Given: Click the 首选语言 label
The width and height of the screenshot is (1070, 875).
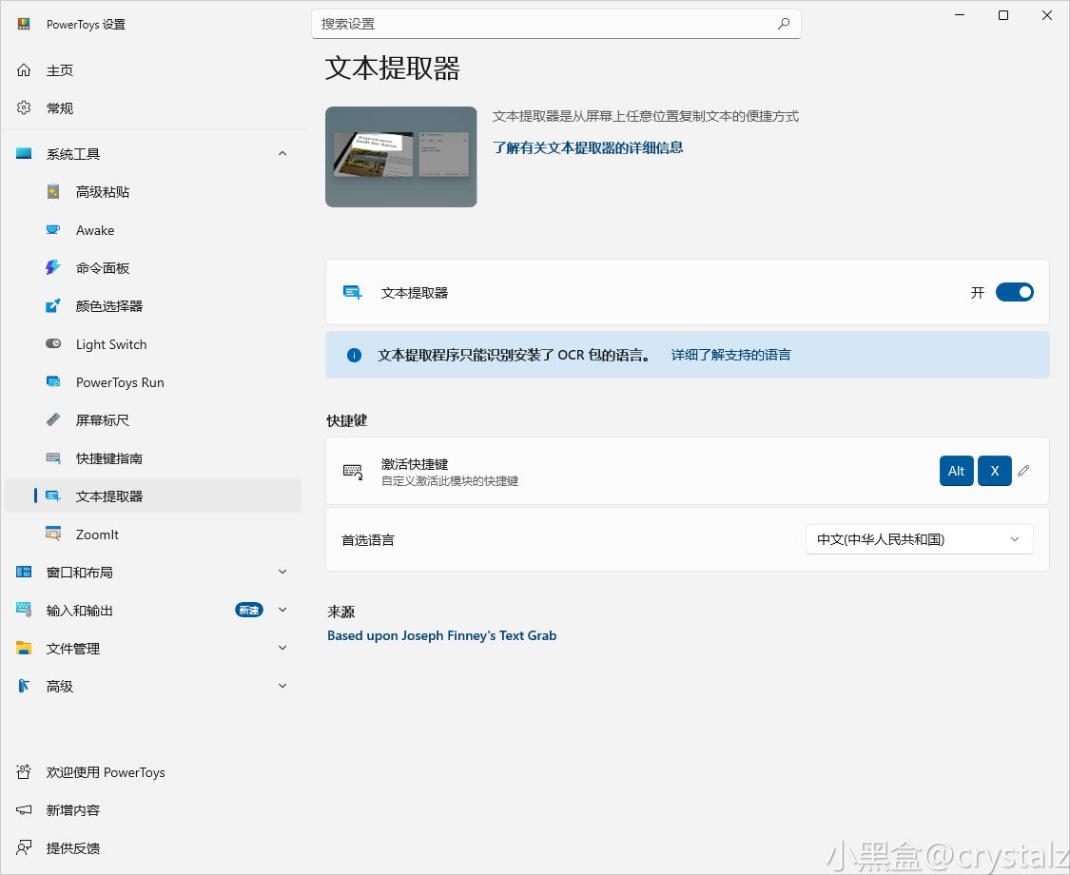Looking at the screenshot, I should (368, 540).
